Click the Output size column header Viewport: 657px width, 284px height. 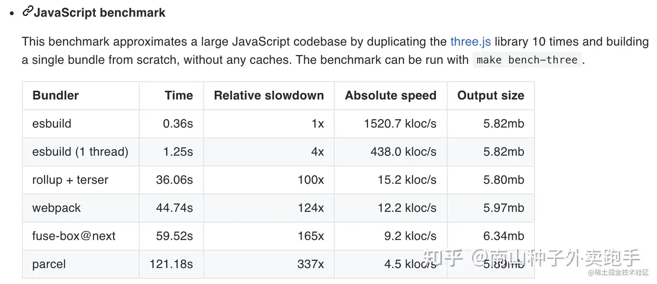(490, 95)
